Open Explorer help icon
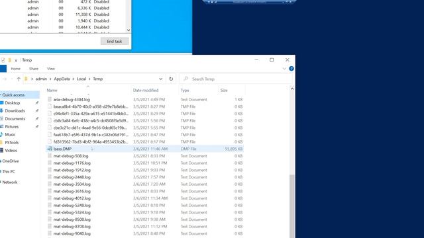This screenshot has height=238, width=424. point(291,69)
